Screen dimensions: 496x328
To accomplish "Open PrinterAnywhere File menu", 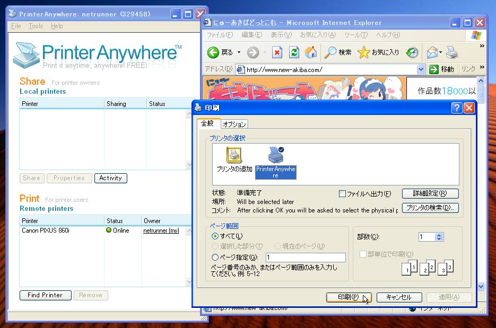I will [16, 26].
